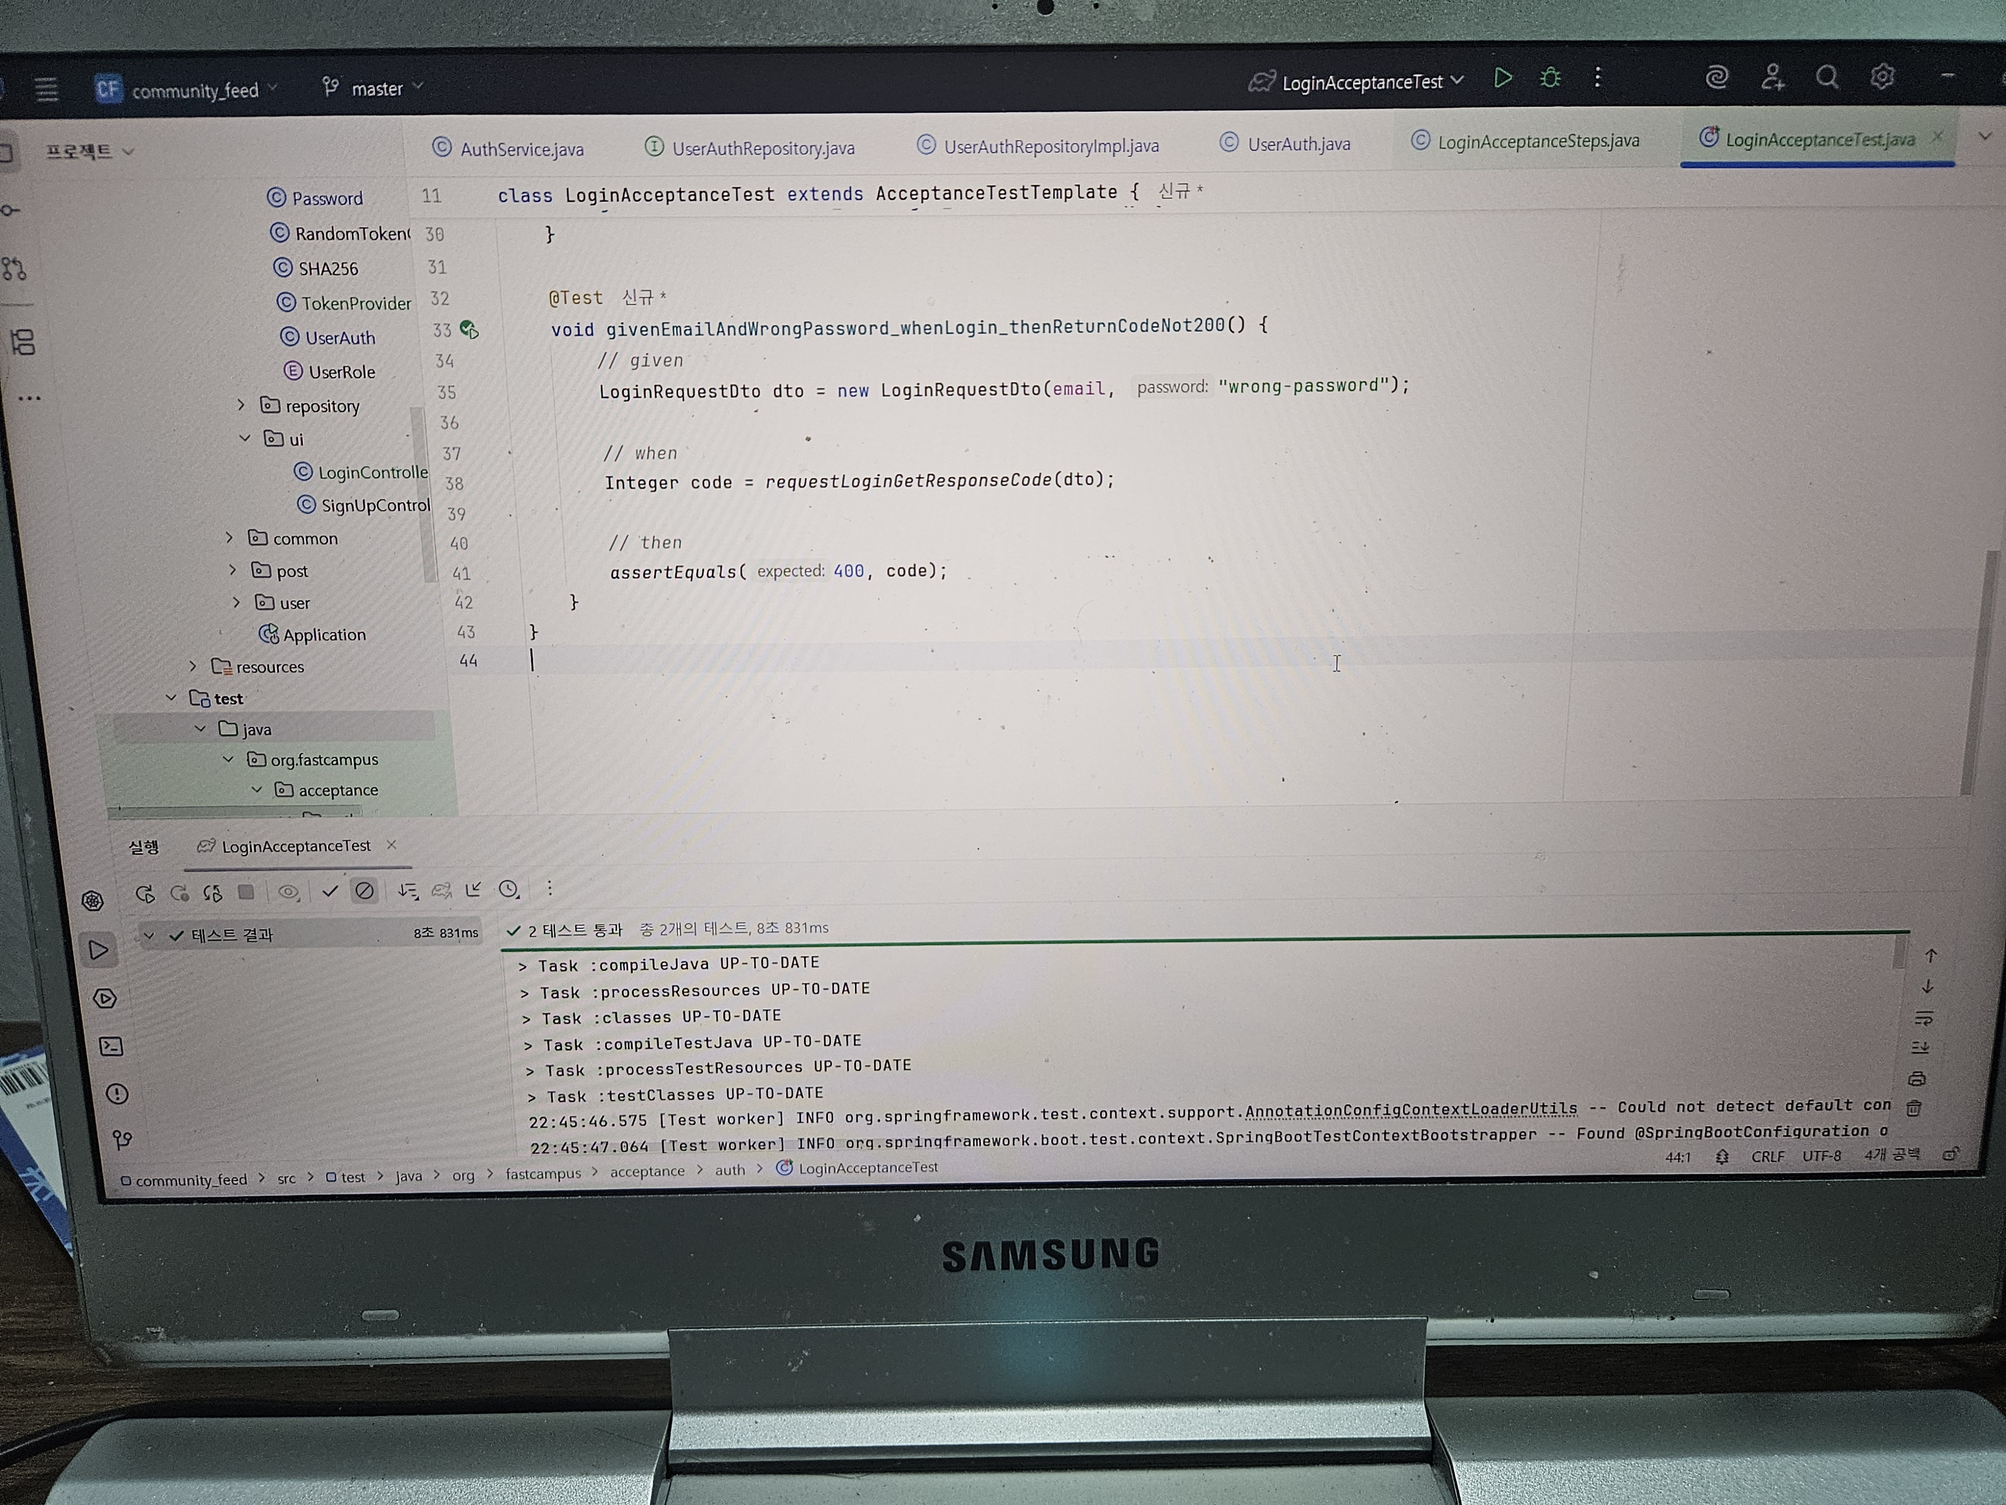
Task: Switch to LoginAcceptanceSteps.java tab
Action: coord(1526,141)
